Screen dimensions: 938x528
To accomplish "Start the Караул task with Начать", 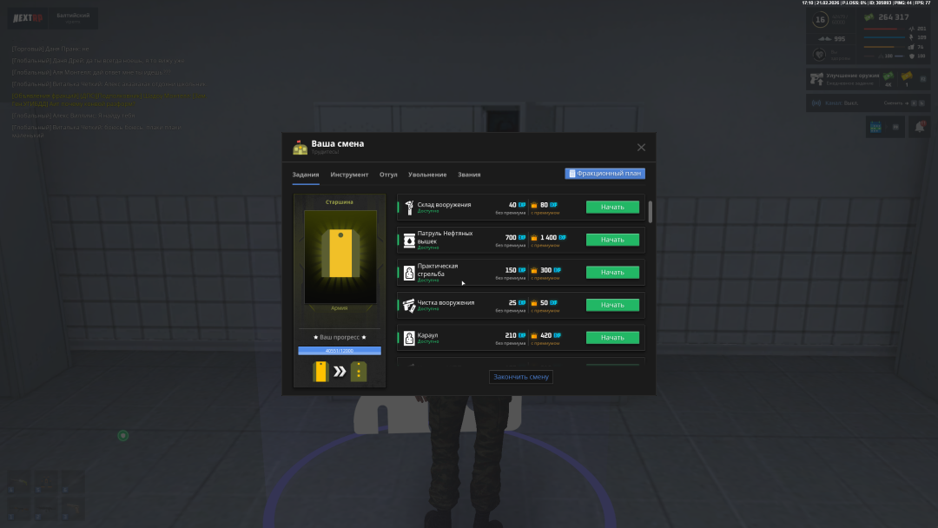I will 612,338.
